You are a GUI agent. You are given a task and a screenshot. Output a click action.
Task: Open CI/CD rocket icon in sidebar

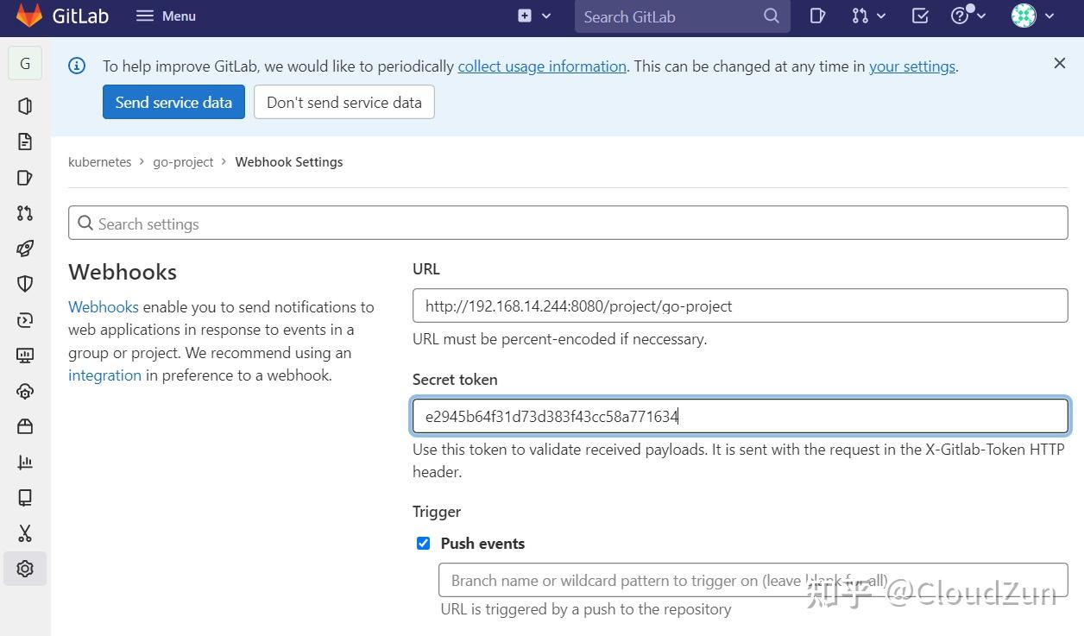pos(25,249)
